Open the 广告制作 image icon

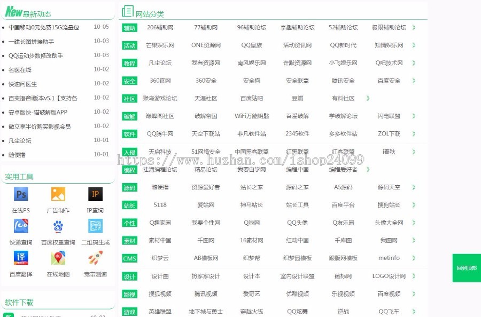point(58,194)
